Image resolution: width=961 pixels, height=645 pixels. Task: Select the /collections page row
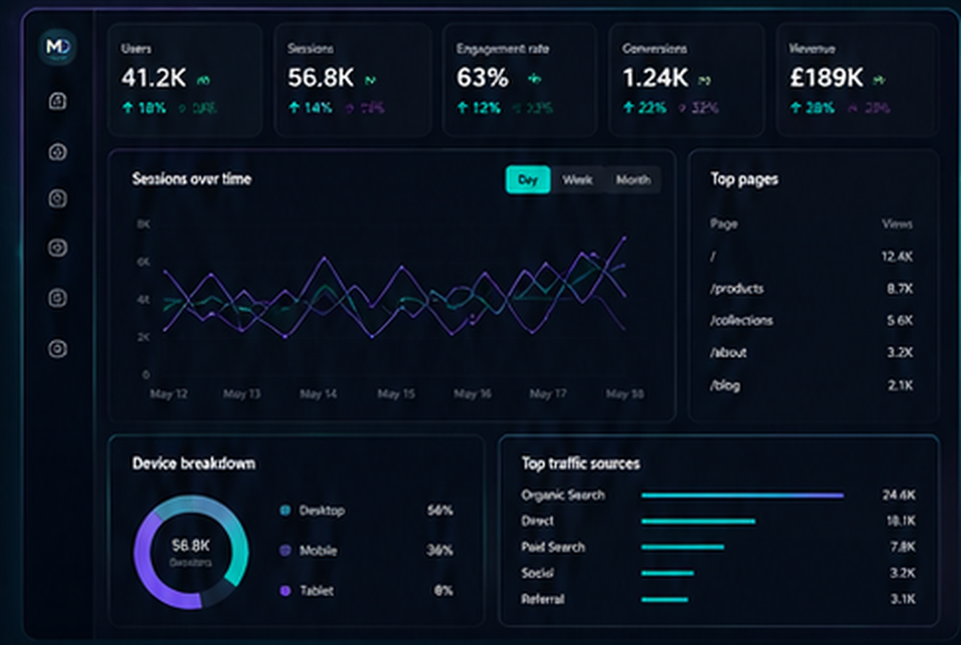pos(811,321)
